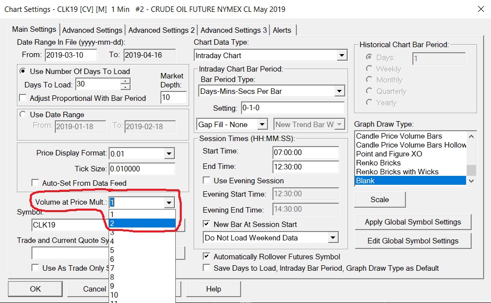Close the Chart Settings dialog
Image resolution: width=491 pixels, height=303 pixels.
[x=481, y=9]
